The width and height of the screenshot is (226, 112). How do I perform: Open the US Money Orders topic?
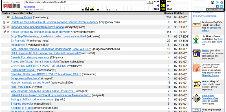click(21, 17)
